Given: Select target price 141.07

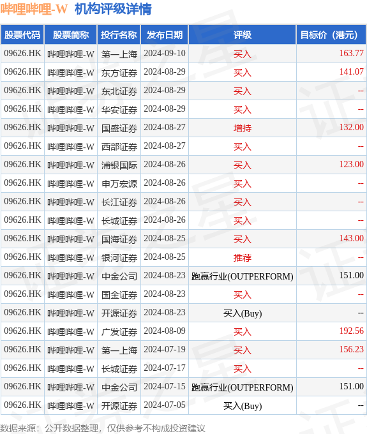Looking at the screenshot, I should point(351,71).
